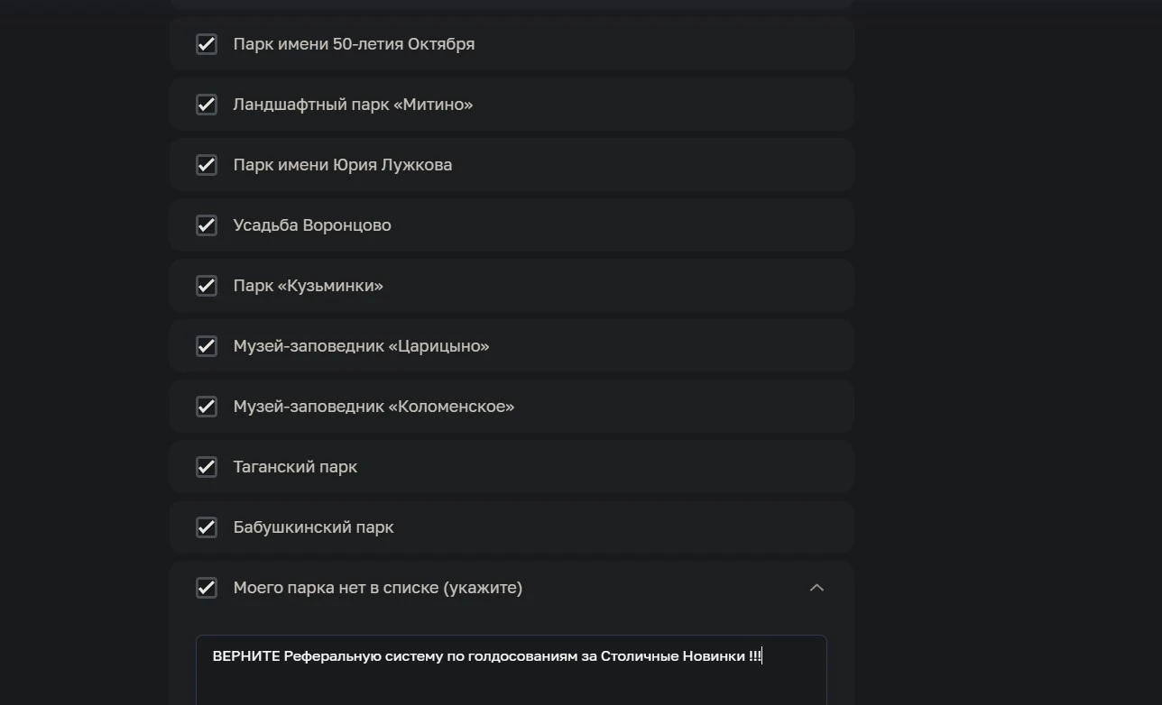The image size is (1162, 705).
Task: Uncheck the Таганский парк checkbox
Action: click(207, 467)
